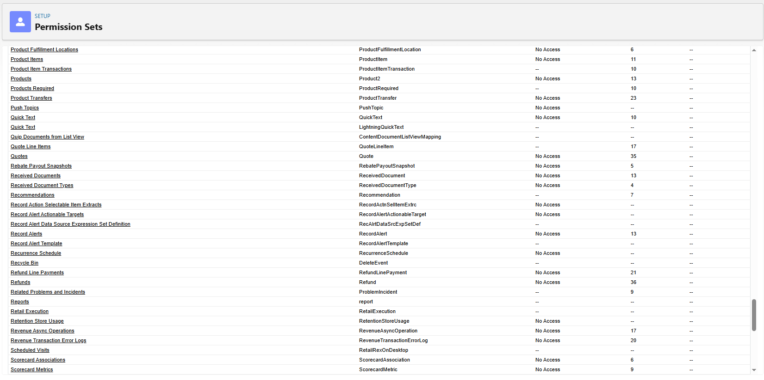Open the Product Fulfillment Locations link
Viewport: 764px width, 380px height.
click(44, 49)
